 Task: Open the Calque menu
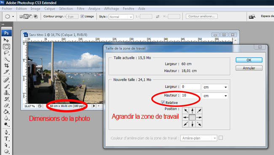coord(50,8)
